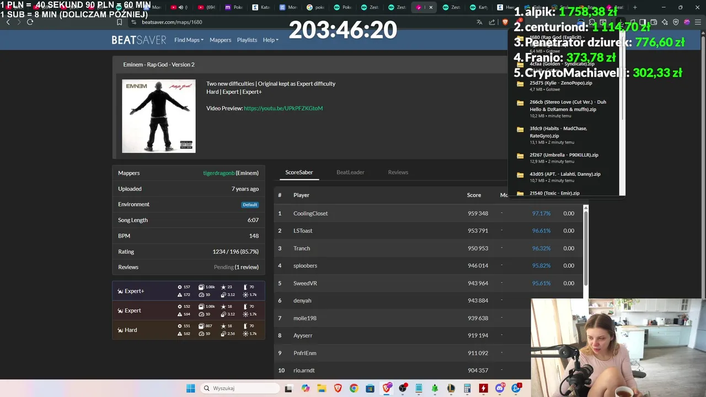The width and height of the screenshot is (706, 397).
Task: Click the Windows Start button
Action: click(x=190, y=388)
